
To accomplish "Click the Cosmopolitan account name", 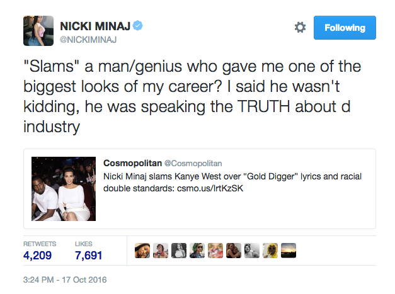I will coord(132,163).
